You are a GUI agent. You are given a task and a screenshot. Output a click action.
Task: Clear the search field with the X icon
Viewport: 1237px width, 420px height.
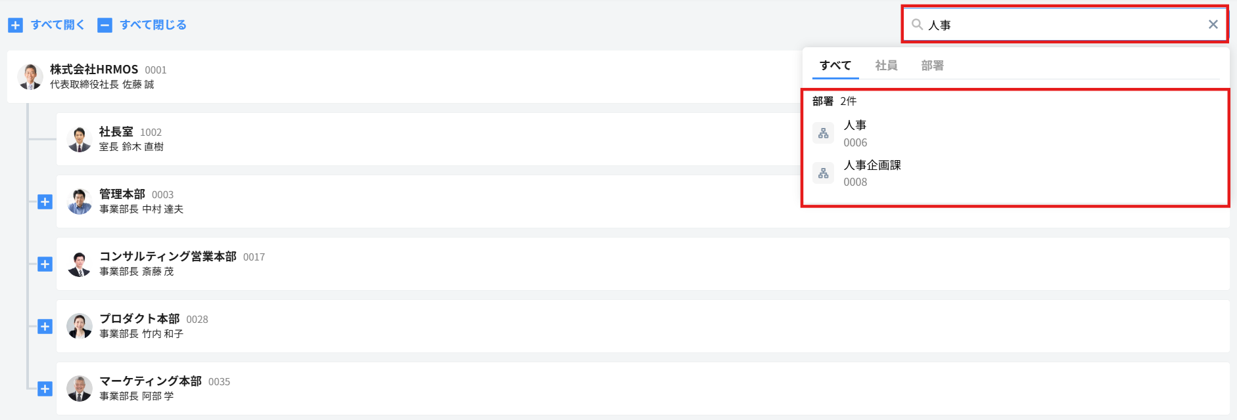coord(1213,24)
